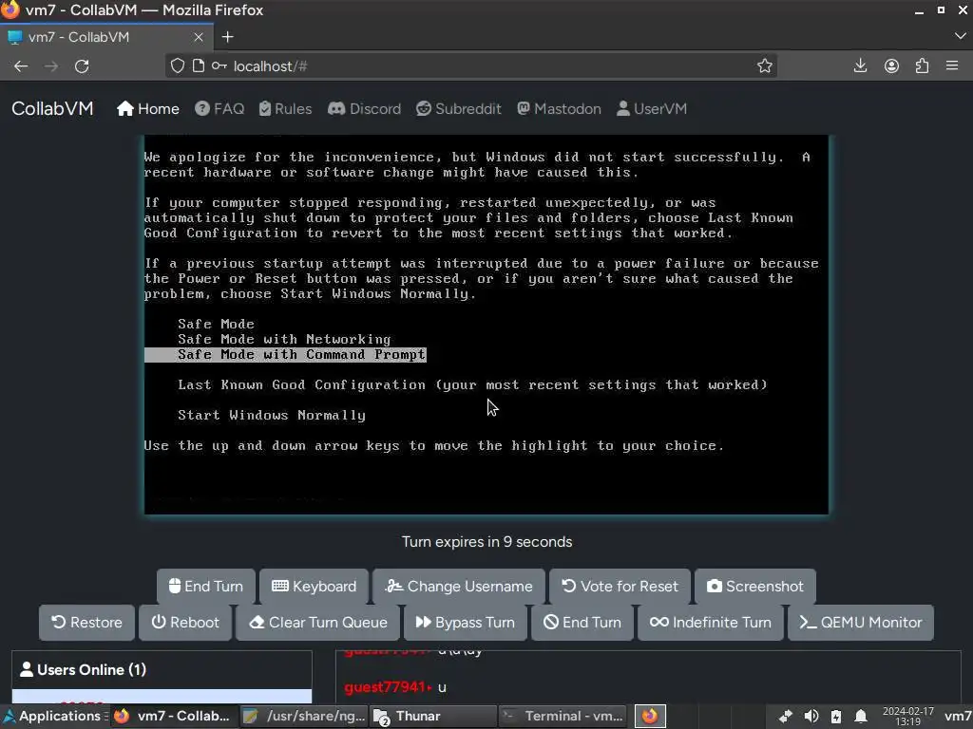Image resolution: width=973 pixels, height=729 pixels.
Task: Click the CollabVM brand link
Action: tap(53, 108)
